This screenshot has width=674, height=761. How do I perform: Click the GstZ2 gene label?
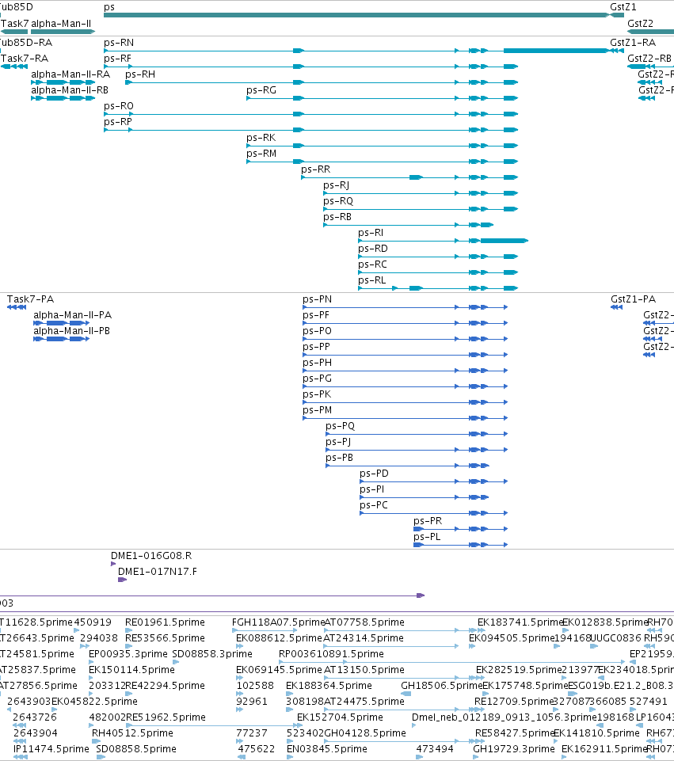[640, 24]
